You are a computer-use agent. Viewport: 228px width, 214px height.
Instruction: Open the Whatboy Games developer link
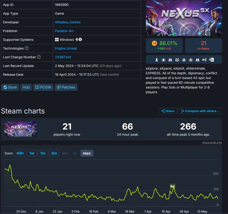[x=68, y=22]
